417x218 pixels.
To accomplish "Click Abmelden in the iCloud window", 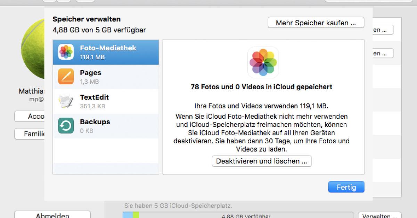I will (52, 215).
